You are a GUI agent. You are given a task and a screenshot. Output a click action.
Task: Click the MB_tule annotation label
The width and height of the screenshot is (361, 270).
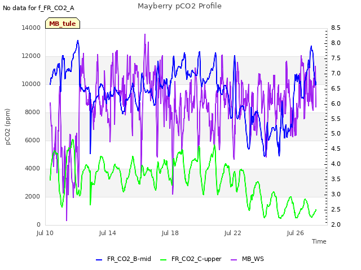tap(63, 24)
